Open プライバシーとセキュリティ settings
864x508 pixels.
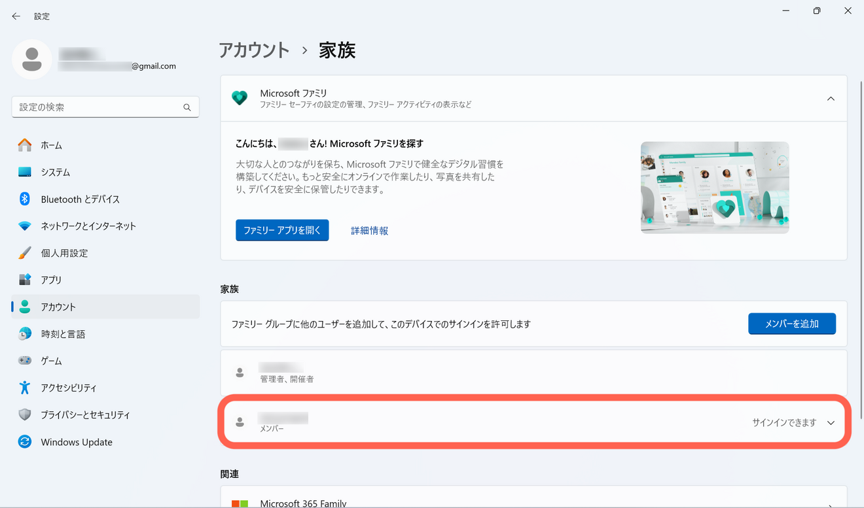(x=105, y=415)
